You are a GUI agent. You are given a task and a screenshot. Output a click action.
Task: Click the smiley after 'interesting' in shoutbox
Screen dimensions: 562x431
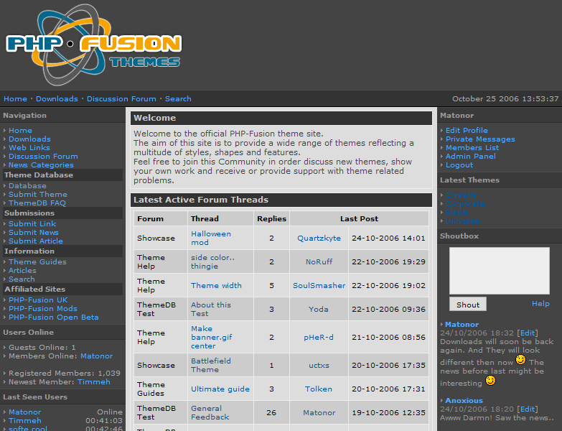pyautogui.click(x=490, y=380)
